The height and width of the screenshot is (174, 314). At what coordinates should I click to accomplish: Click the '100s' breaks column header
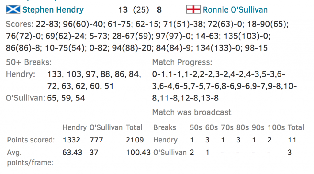pyautogui.click(x=276, y=127)
